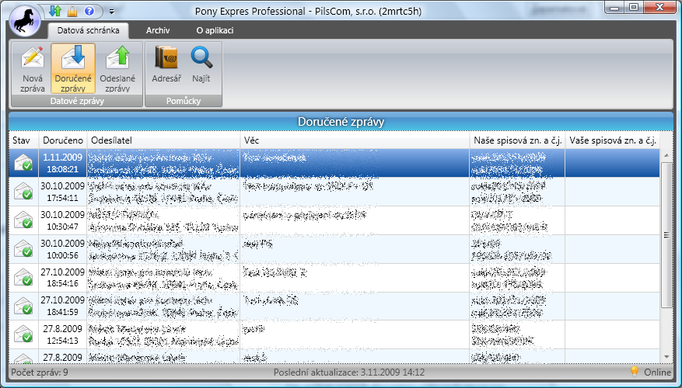Click the Online lightbulb status icon
682x388 pixels.
[x=635, y=372]
